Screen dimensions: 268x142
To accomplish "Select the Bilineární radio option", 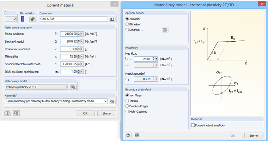I will coord(127,24).
